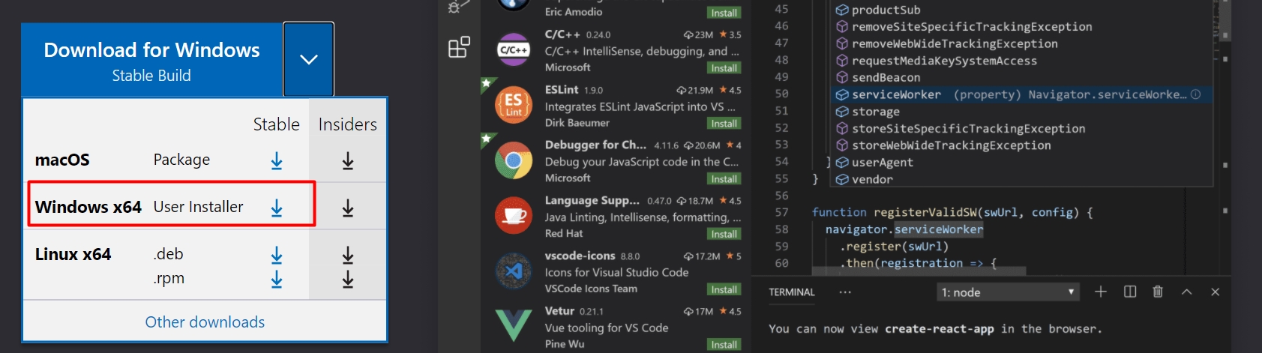The width and height of the screenshot is (1262, 353).
Task: Install the Vetur extension
Action: pos(724,345)
